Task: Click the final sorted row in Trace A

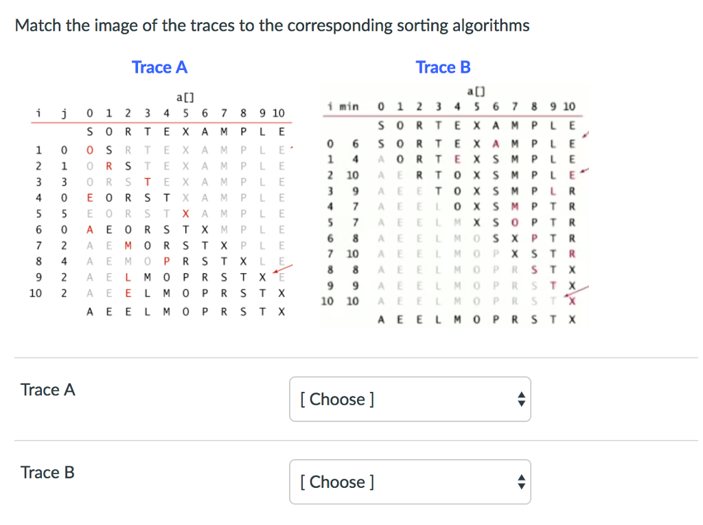Action: 185,312
